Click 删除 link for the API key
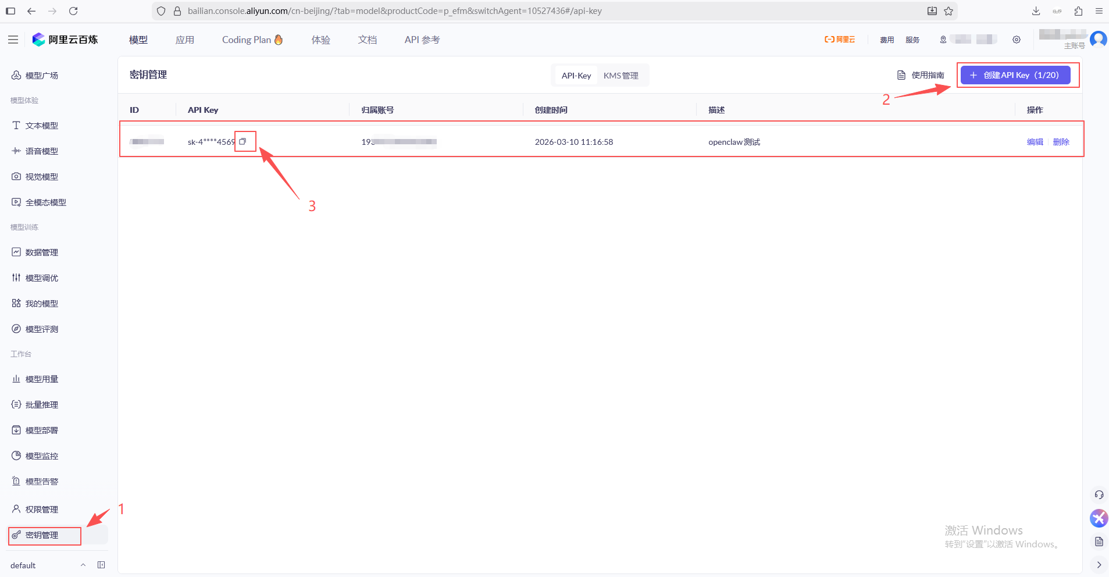The height and width of the screenshot is (577, 1109). 1061,142
